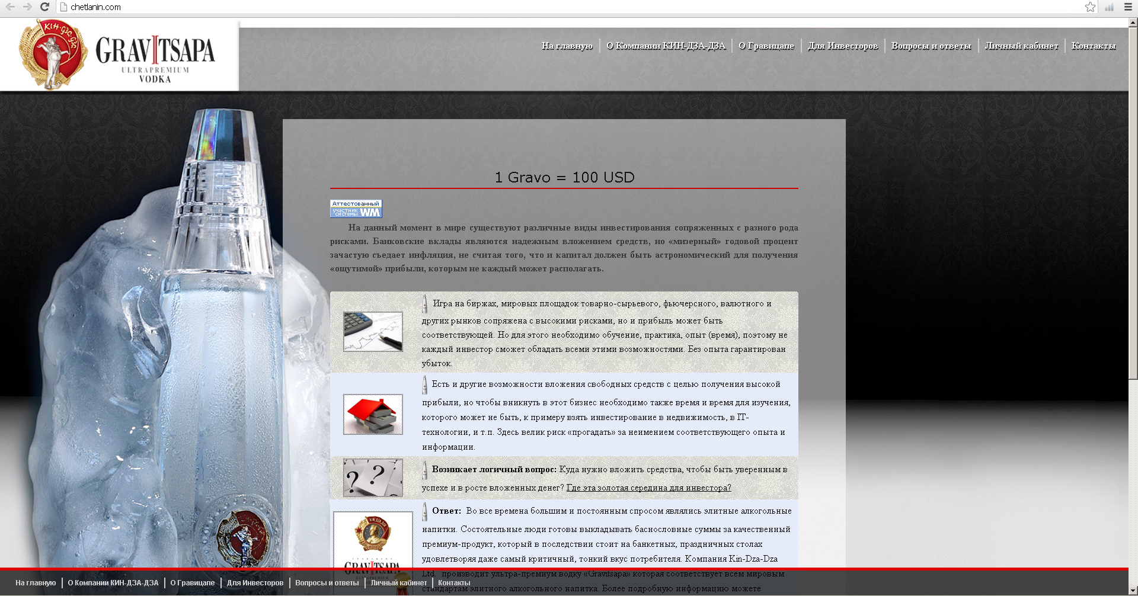The image size is (1138, 596).
Task: Click the question marks image
Action: [x=373, y=478]
